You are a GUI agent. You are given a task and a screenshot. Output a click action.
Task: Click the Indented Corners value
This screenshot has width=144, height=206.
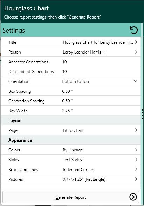[x=79, y=170]
